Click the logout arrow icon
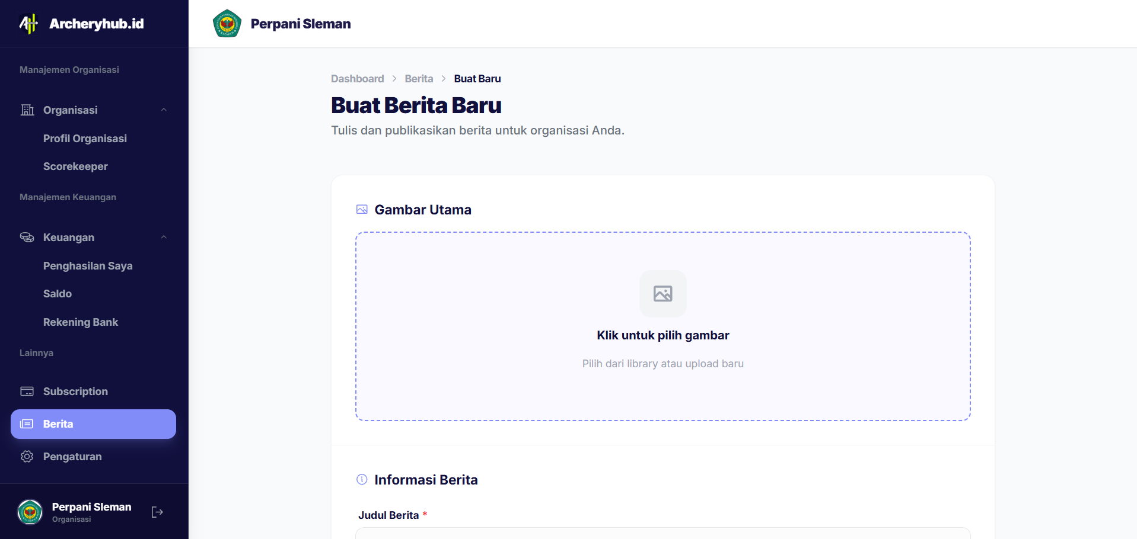The image size is (1137, 539). click(x=157, y=512)
